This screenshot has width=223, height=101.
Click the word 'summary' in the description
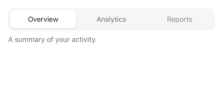pyautogui.click(x=30, y=40)
